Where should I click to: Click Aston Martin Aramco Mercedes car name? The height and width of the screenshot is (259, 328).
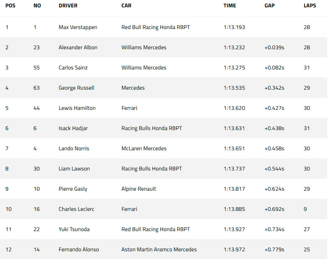click(159, 249)
